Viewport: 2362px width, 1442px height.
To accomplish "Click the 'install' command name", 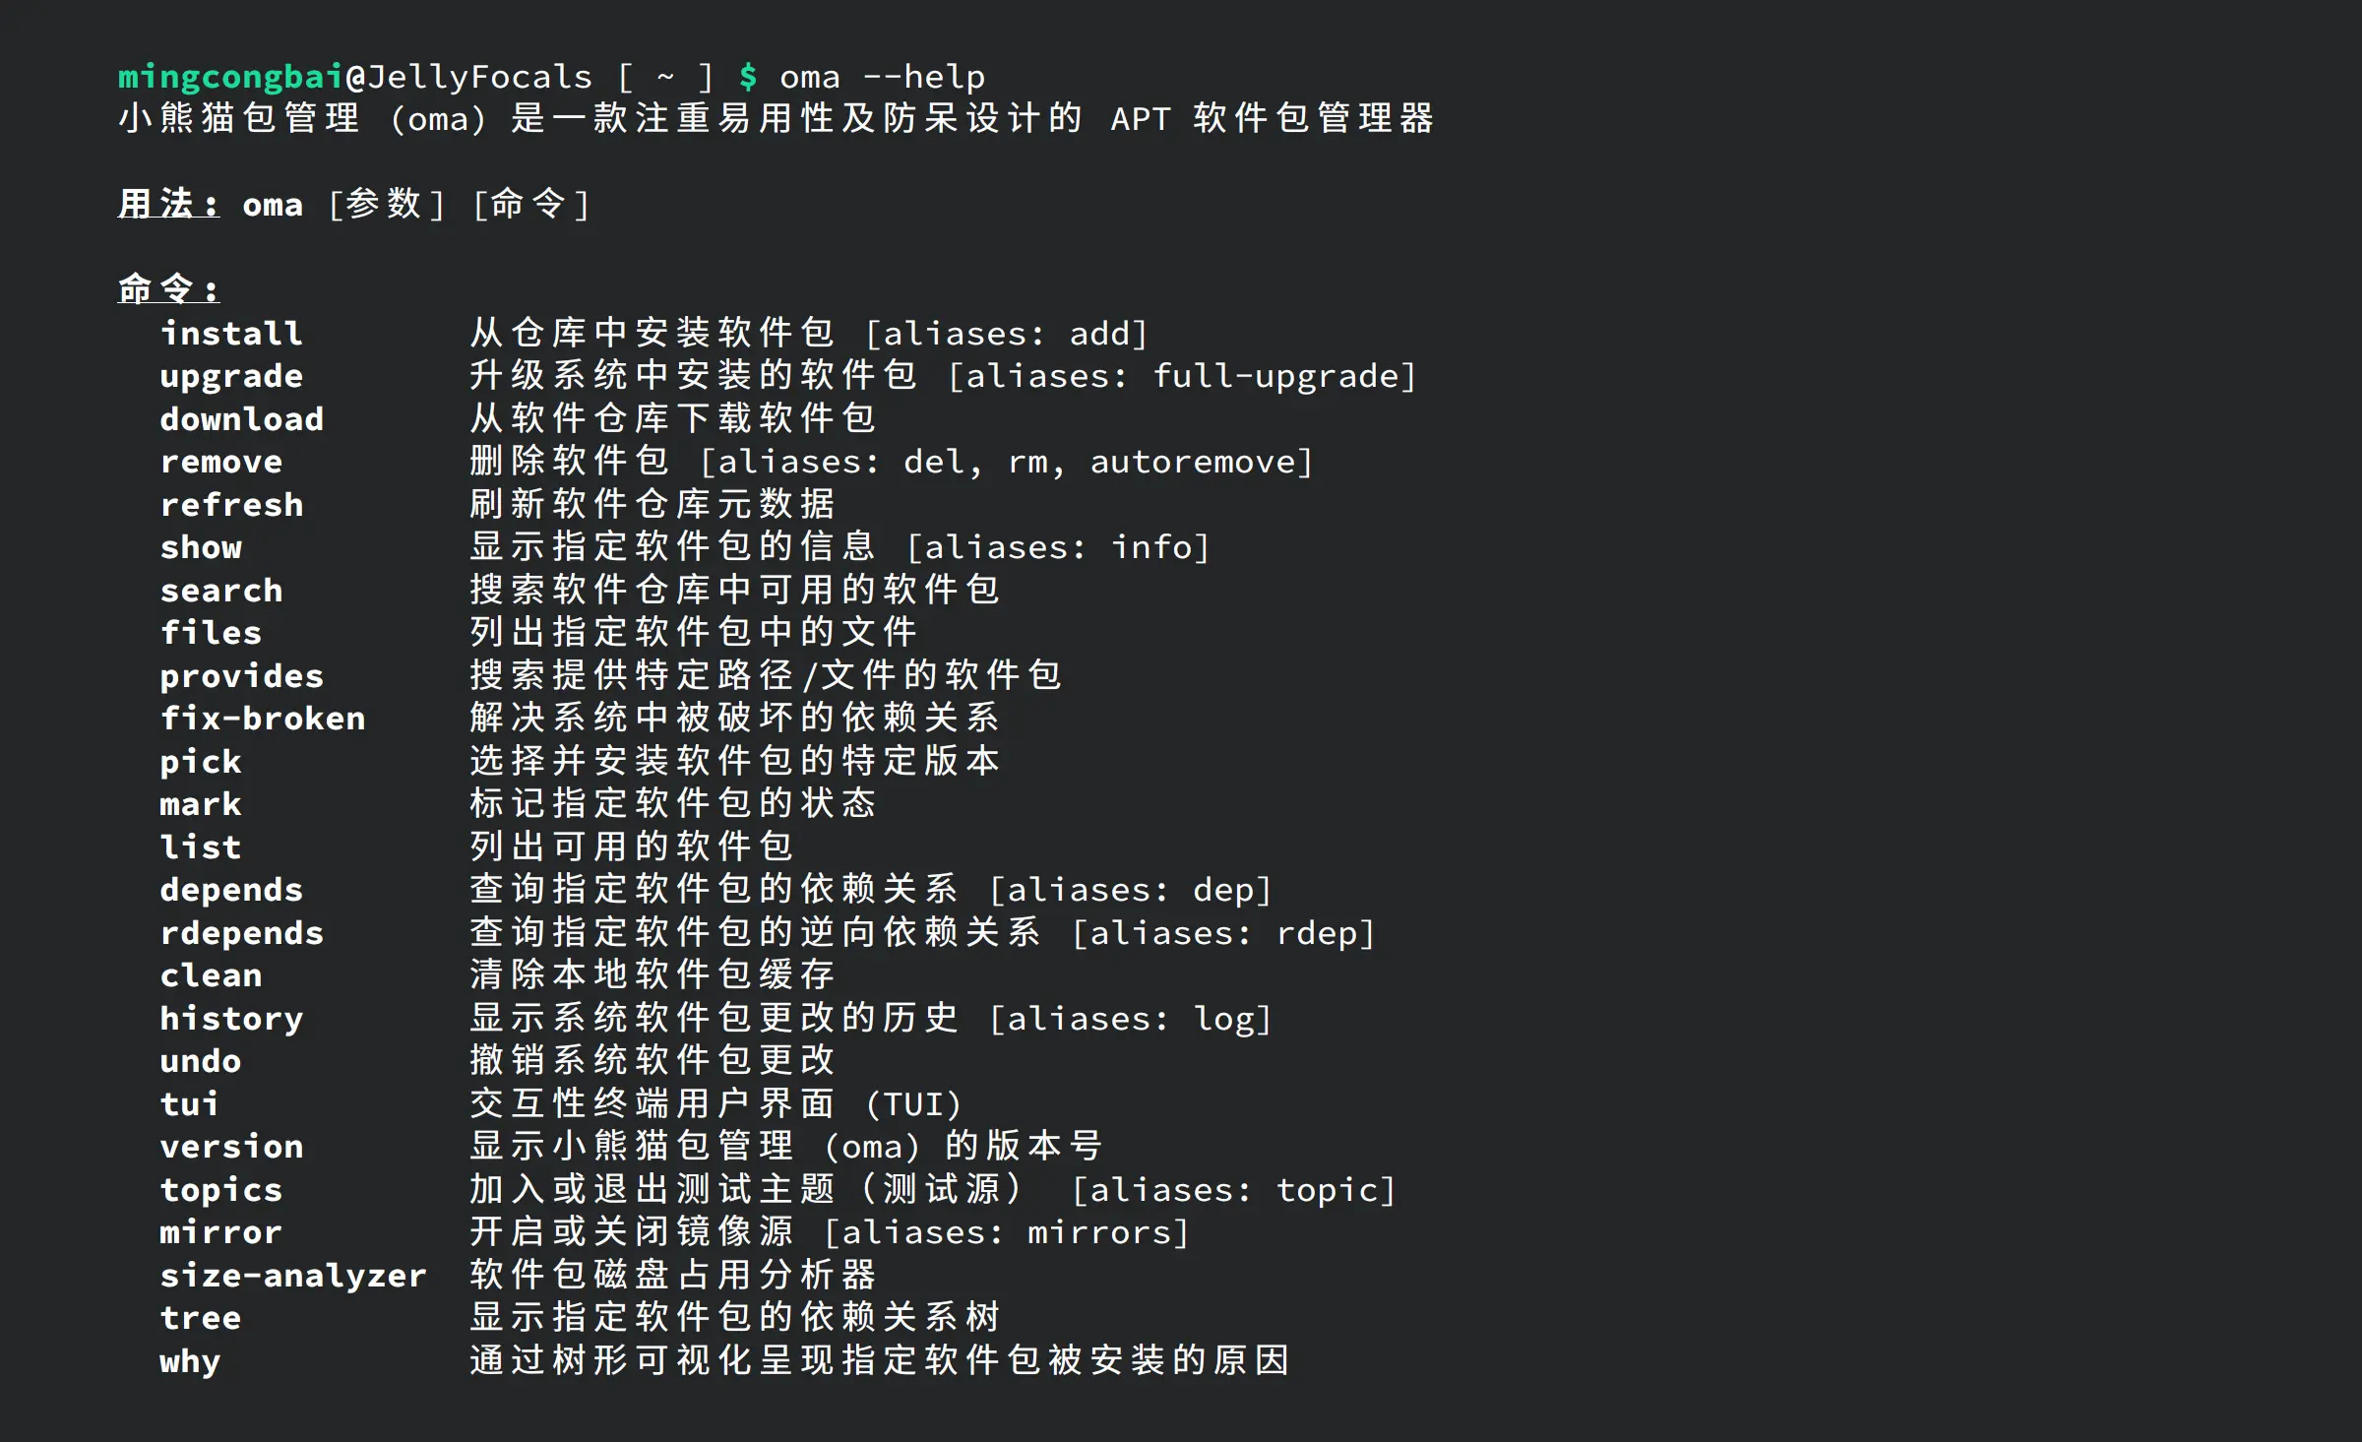I will click(x=231, y=334).
